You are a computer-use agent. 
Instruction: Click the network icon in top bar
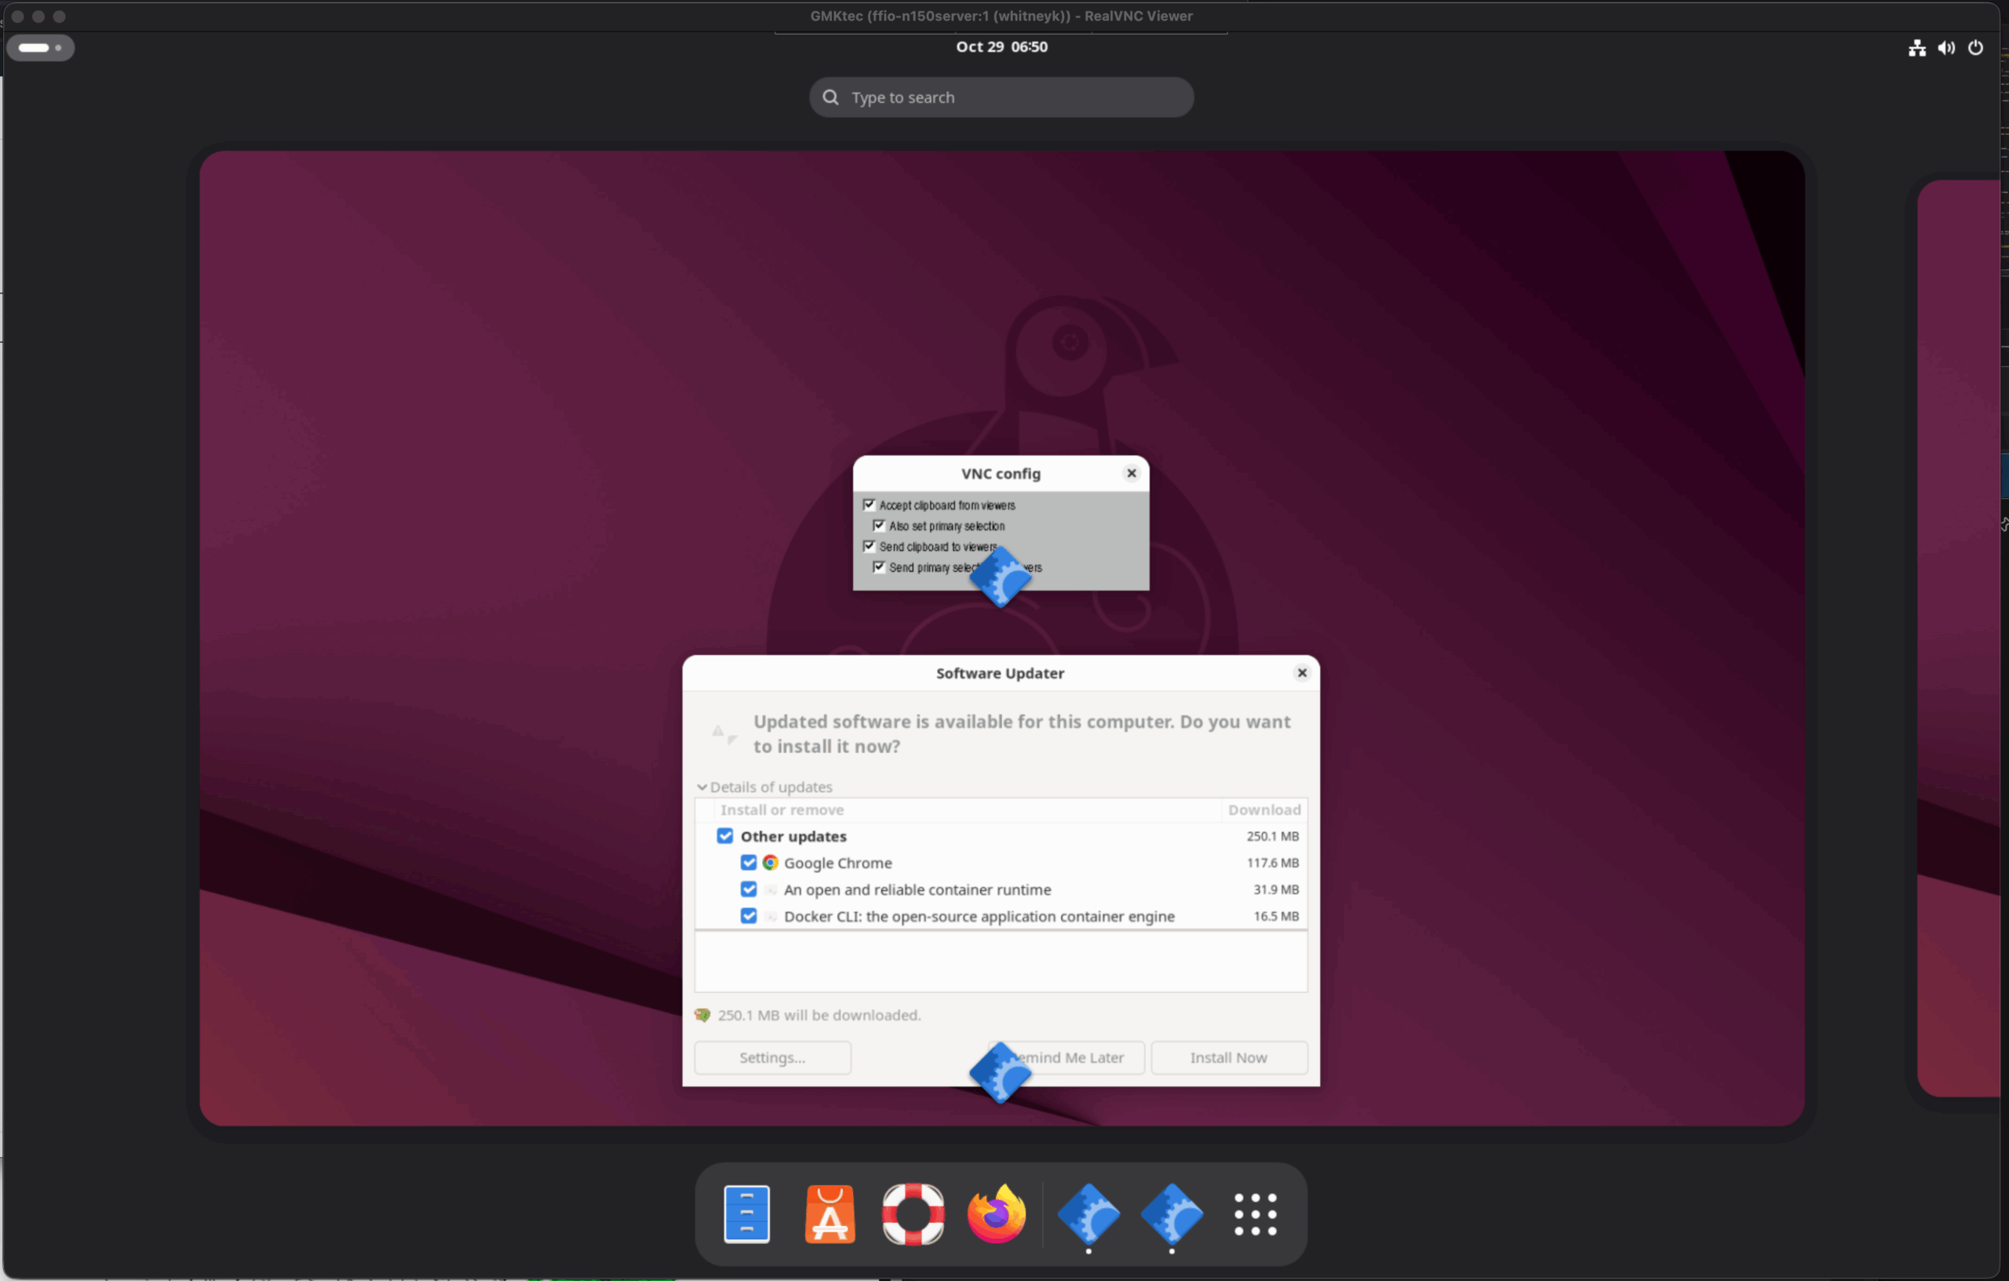coord(1916,48)
